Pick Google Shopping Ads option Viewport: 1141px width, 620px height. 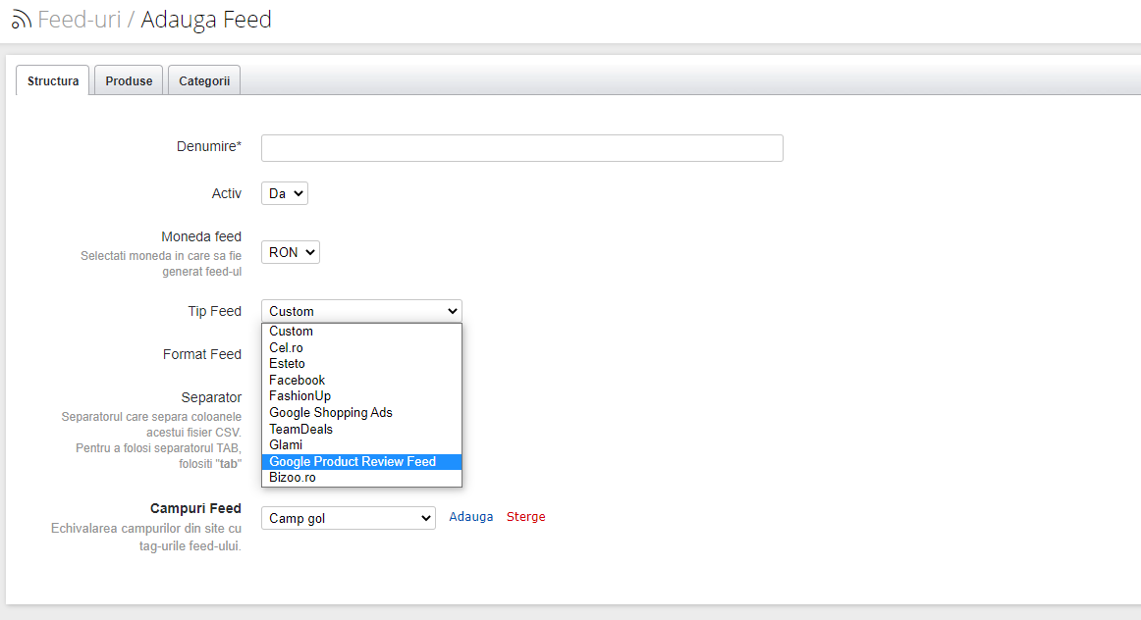tap(361, 412)
